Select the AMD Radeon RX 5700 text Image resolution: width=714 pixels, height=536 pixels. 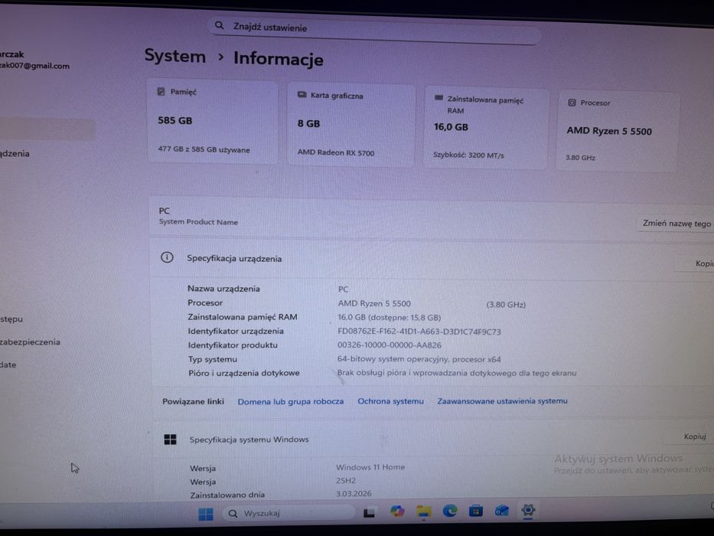(x=336, y=152)
